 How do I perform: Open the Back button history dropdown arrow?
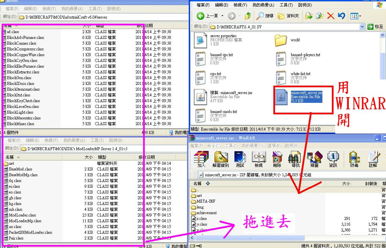click(223, 16)
